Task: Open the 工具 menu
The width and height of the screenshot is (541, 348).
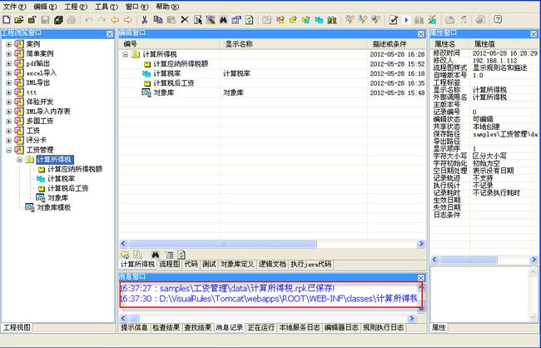Action: pyautogui.click(x=107, y=7)
